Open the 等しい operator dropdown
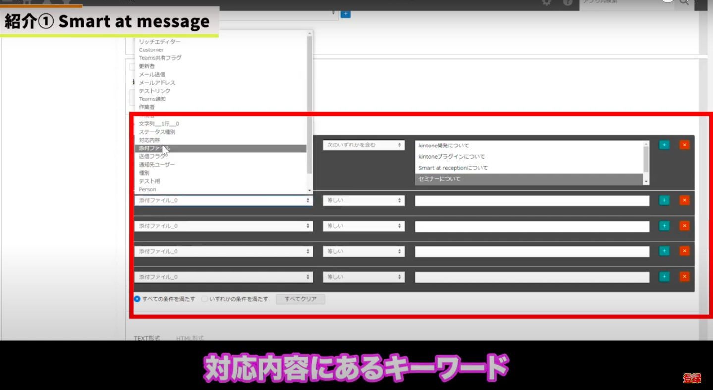This screenshot has height=390, width=713. pyautogui.click(x=363, y=200)
